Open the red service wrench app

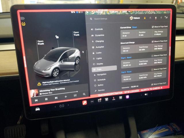(85, 103)
